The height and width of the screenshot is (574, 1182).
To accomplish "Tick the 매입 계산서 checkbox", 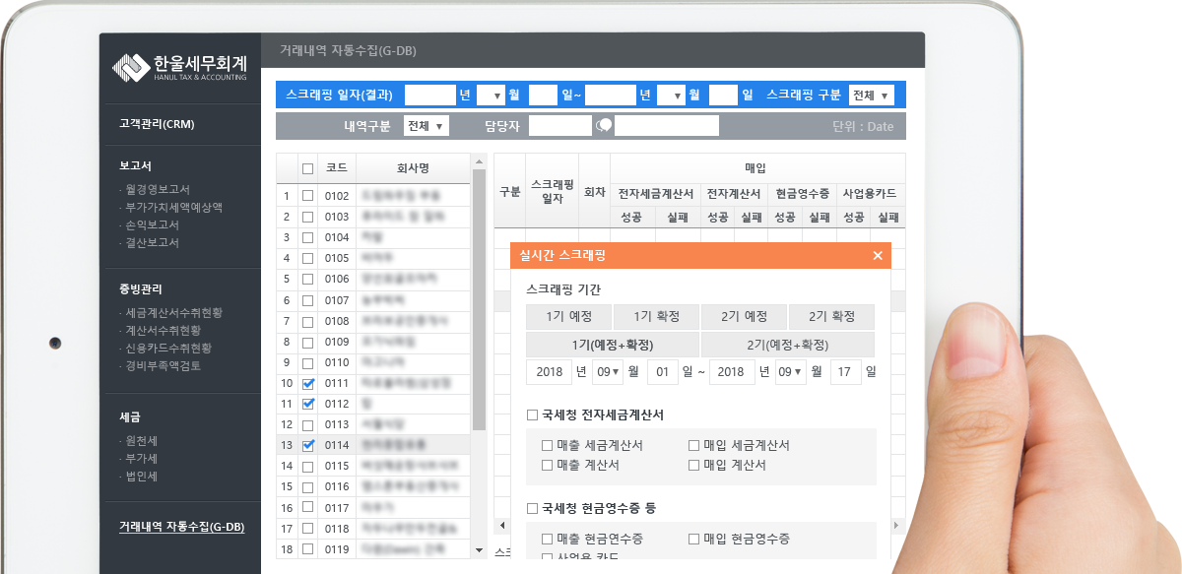I will coord(693,465).
